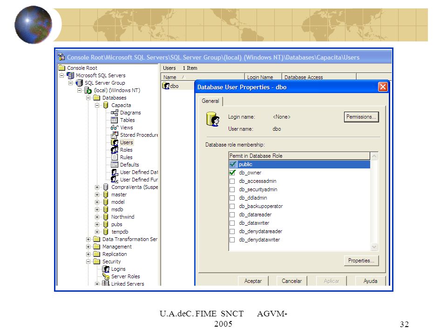
Task: Enable the db_accessadmin role checkbox
Action: pos(232,181)
